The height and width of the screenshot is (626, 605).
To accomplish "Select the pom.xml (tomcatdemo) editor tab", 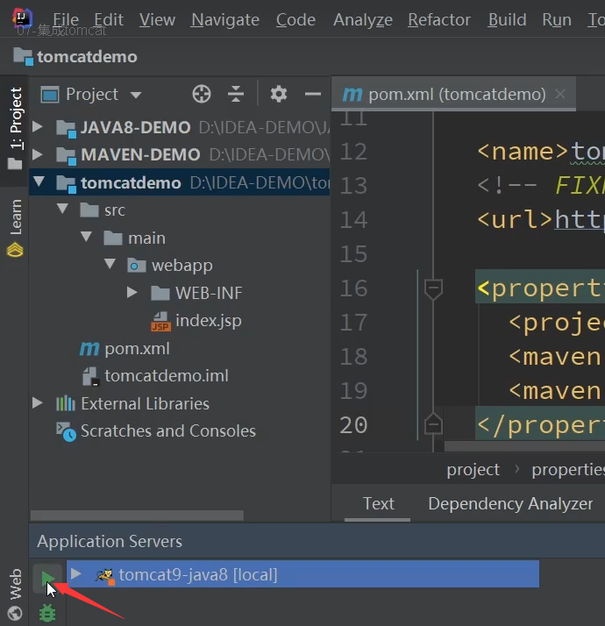I will [x=453, y=95].
